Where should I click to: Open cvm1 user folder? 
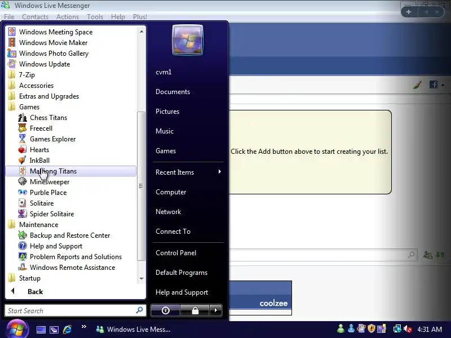[163, 72]
